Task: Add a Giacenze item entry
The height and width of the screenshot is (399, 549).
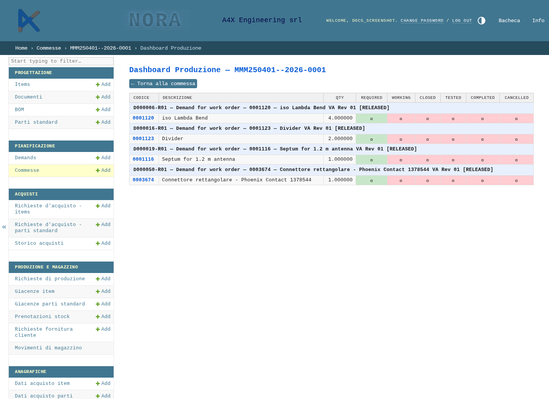Action: pos(103,291)
